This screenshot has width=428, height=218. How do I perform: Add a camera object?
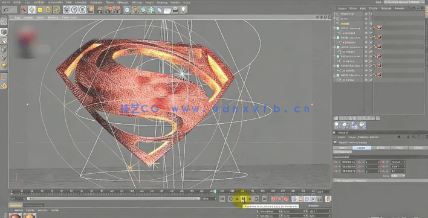pos(175,10)
